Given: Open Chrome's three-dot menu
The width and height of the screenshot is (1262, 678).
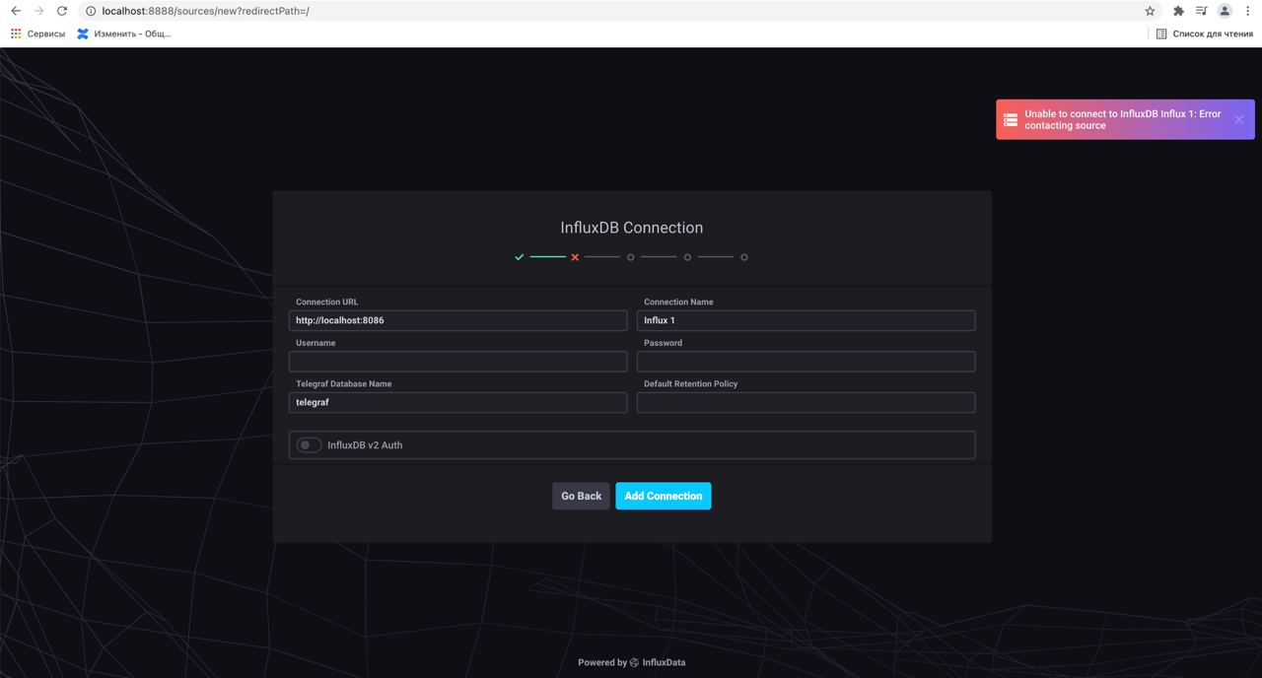Looking at the screenshot, I should (x=1248, y=11).
